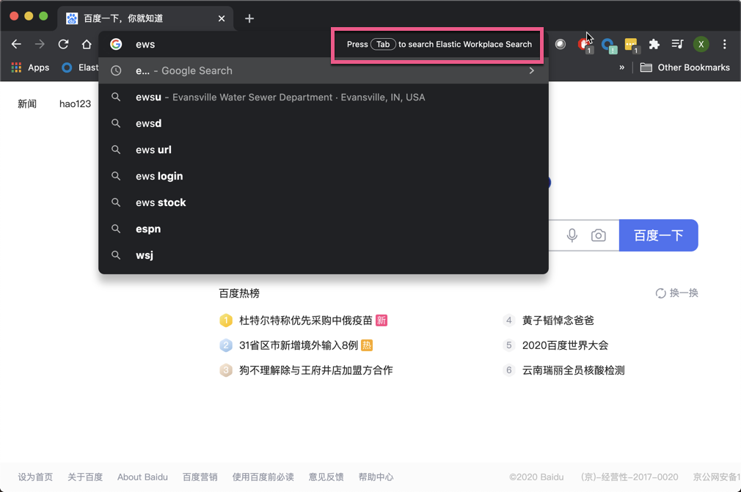
Task: Open the blue Elastic extension icon
Action: pyautogui.click(x=609, y=45)
